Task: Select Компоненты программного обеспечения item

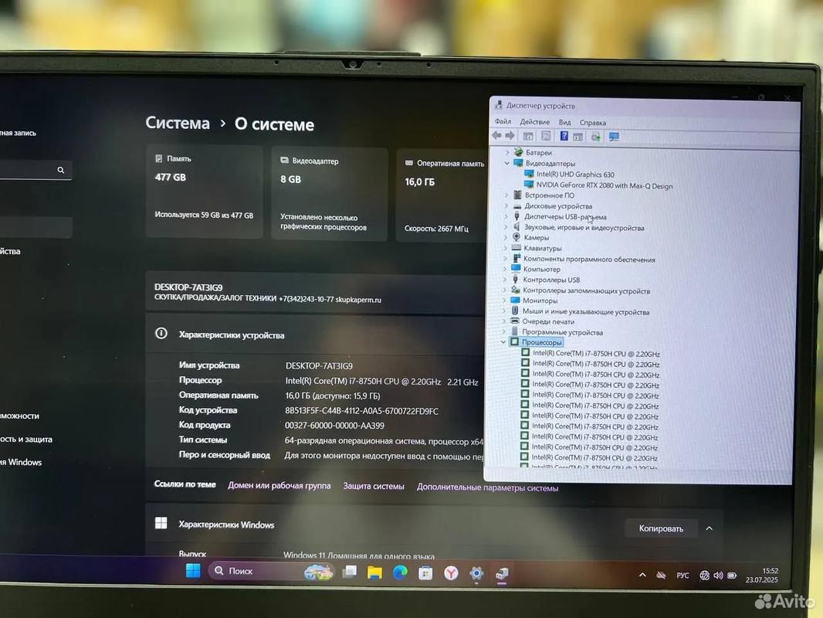Action: (x=589, y=259)
